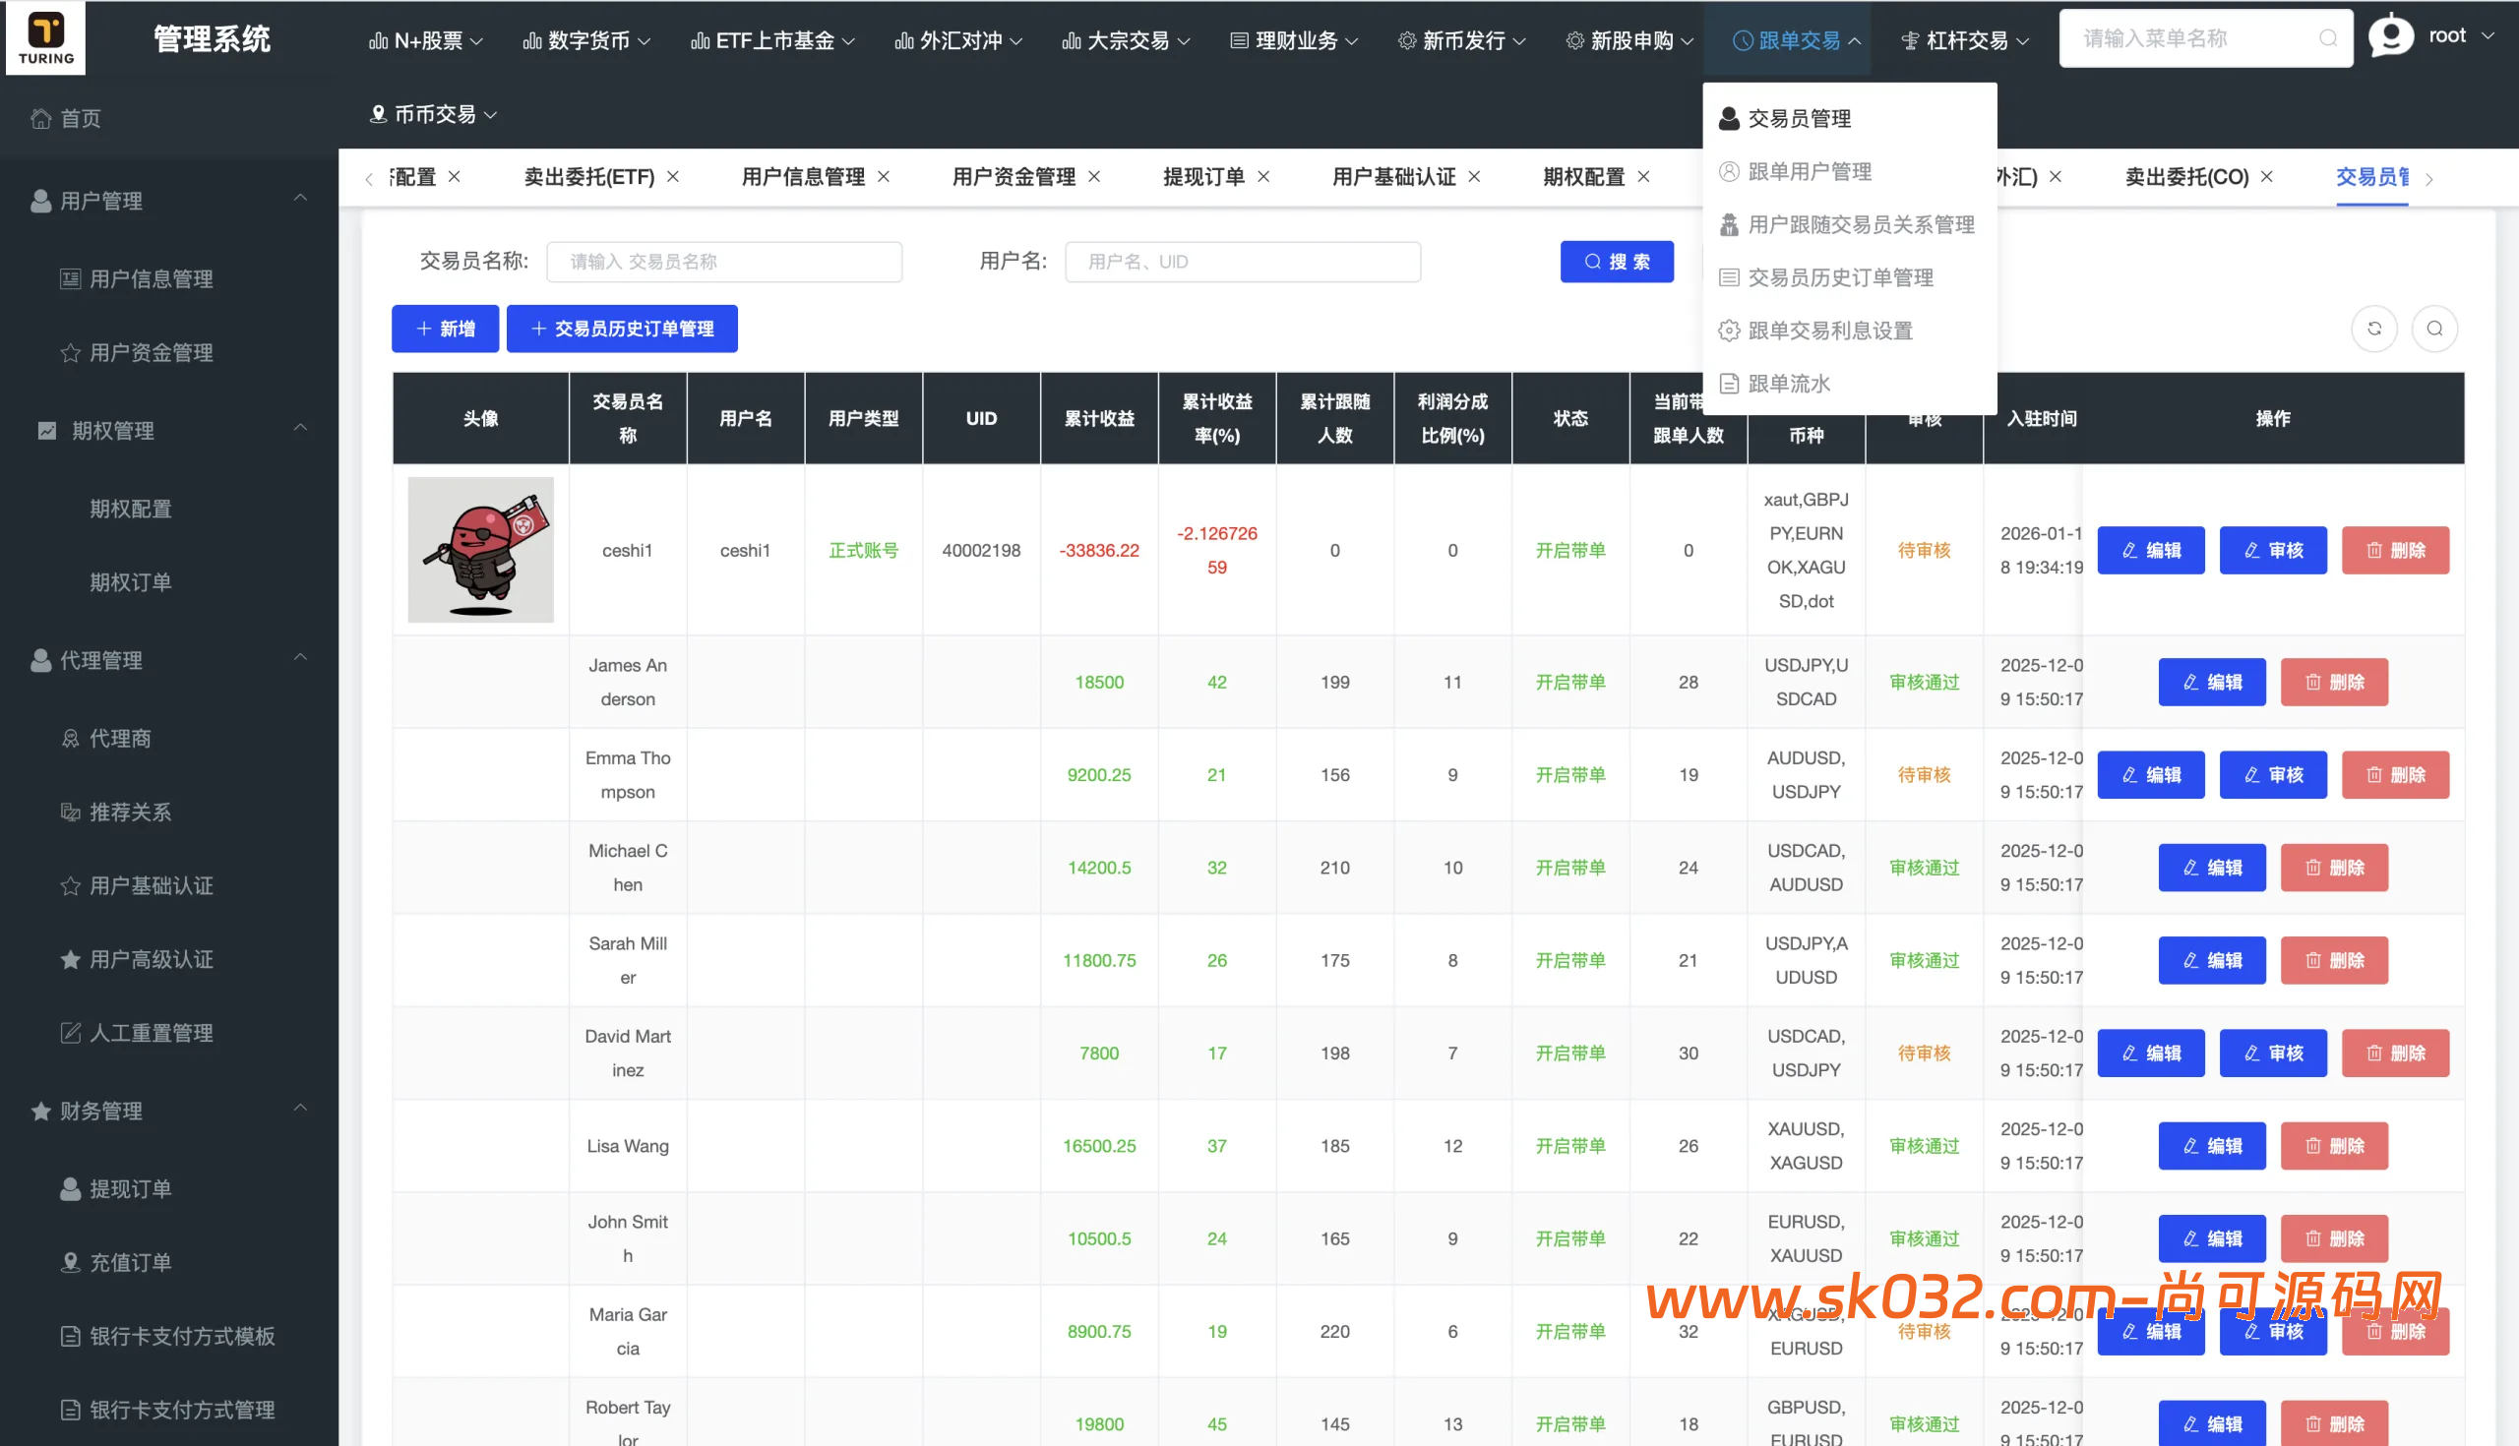Screen dimensions: 2519x1446
Task: Open 跟单交易利息设置 menu item
Action: point(1829,331)
